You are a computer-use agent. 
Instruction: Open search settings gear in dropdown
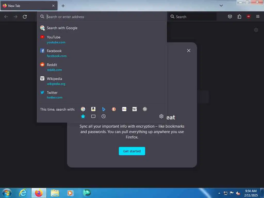[x=161, y=116]
